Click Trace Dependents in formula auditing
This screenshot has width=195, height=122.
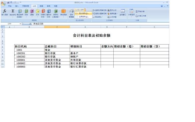[x=100, y=13]
